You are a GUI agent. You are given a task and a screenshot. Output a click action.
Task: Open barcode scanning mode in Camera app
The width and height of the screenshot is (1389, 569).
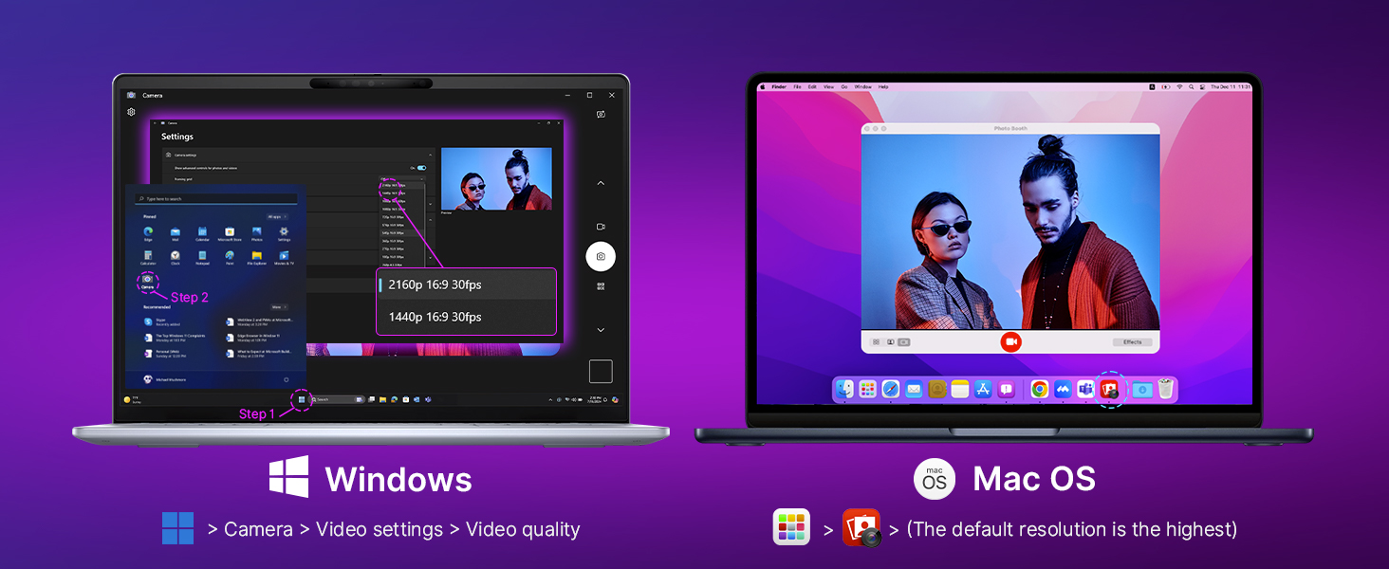point(601,284)
